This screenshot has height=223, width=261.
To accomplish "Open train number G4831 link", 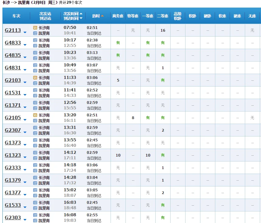I will [x=13, y=68].
